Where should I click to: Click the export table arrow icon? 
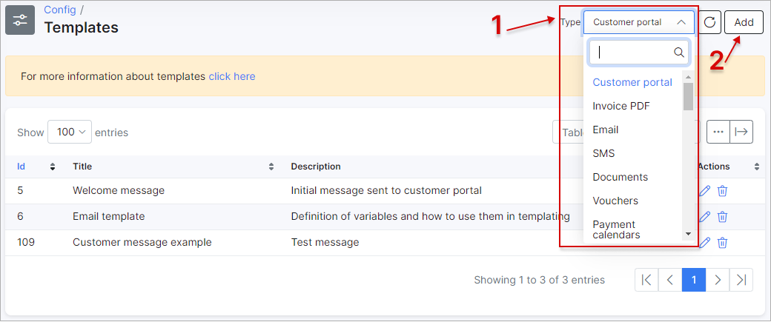click(741, 132)
